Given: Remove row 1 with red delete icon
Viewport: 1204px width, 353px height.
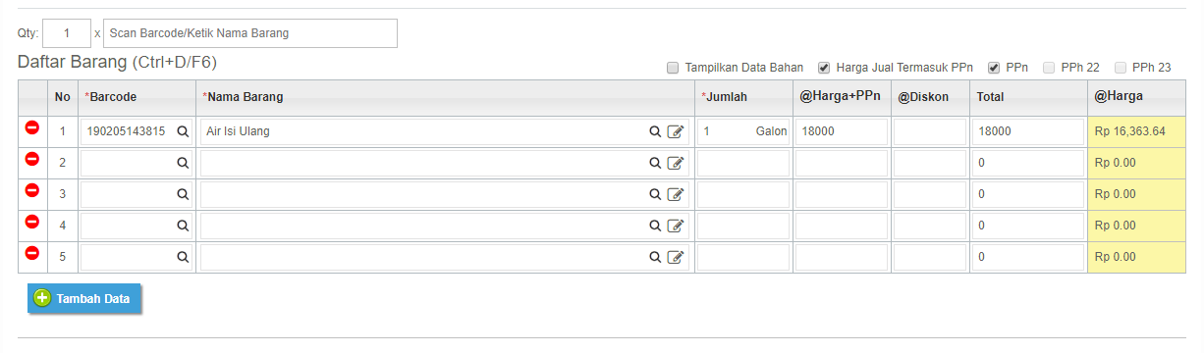Looking at the screenshot, I should pos(31,127).
